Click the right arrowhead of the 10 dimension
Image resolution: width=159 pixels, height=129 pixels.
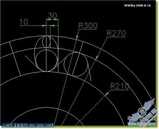(x=52, y=26)
